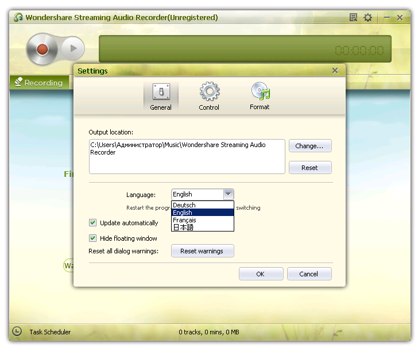
Task: Pick Français from the language list
Action: [203, 220]
